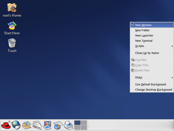This screenshot has width=174, height=131.
Task: Launch the word processor pen icon
Action: point(37,125)
